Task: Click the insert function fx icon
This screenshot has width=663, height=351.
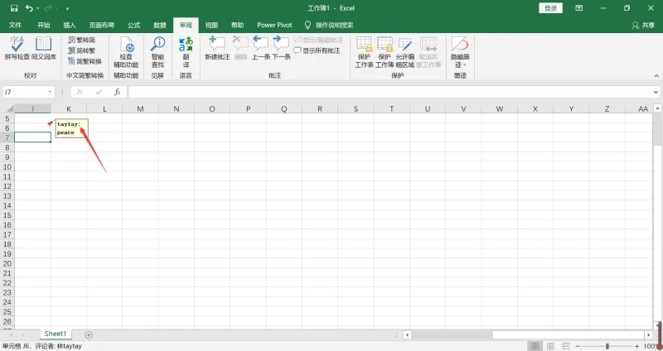Action: coord(117,92)
